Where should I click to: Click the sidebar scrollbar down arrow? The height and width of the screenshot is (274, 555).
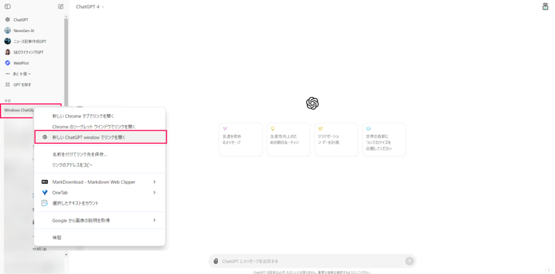(x=66, y=255)
